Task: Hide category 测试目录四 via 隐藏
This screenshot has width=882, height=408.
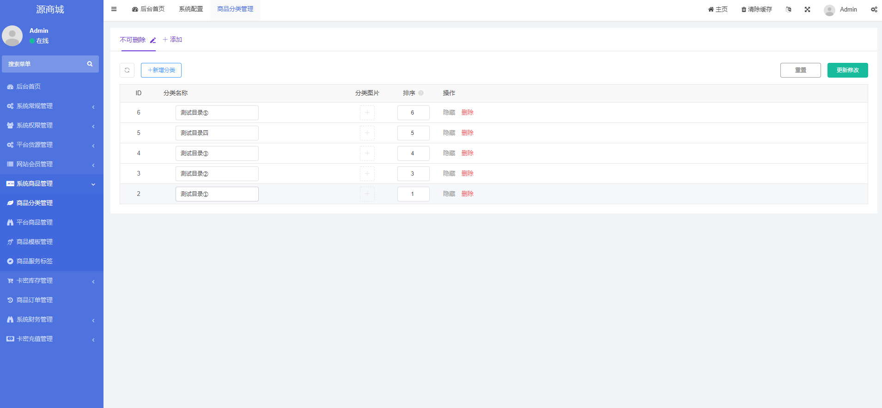Action: pos(449,133)
